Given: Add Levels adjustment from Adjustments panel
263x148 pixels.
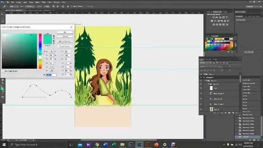Looking at the screenshot, I should (x=217, y=17).
